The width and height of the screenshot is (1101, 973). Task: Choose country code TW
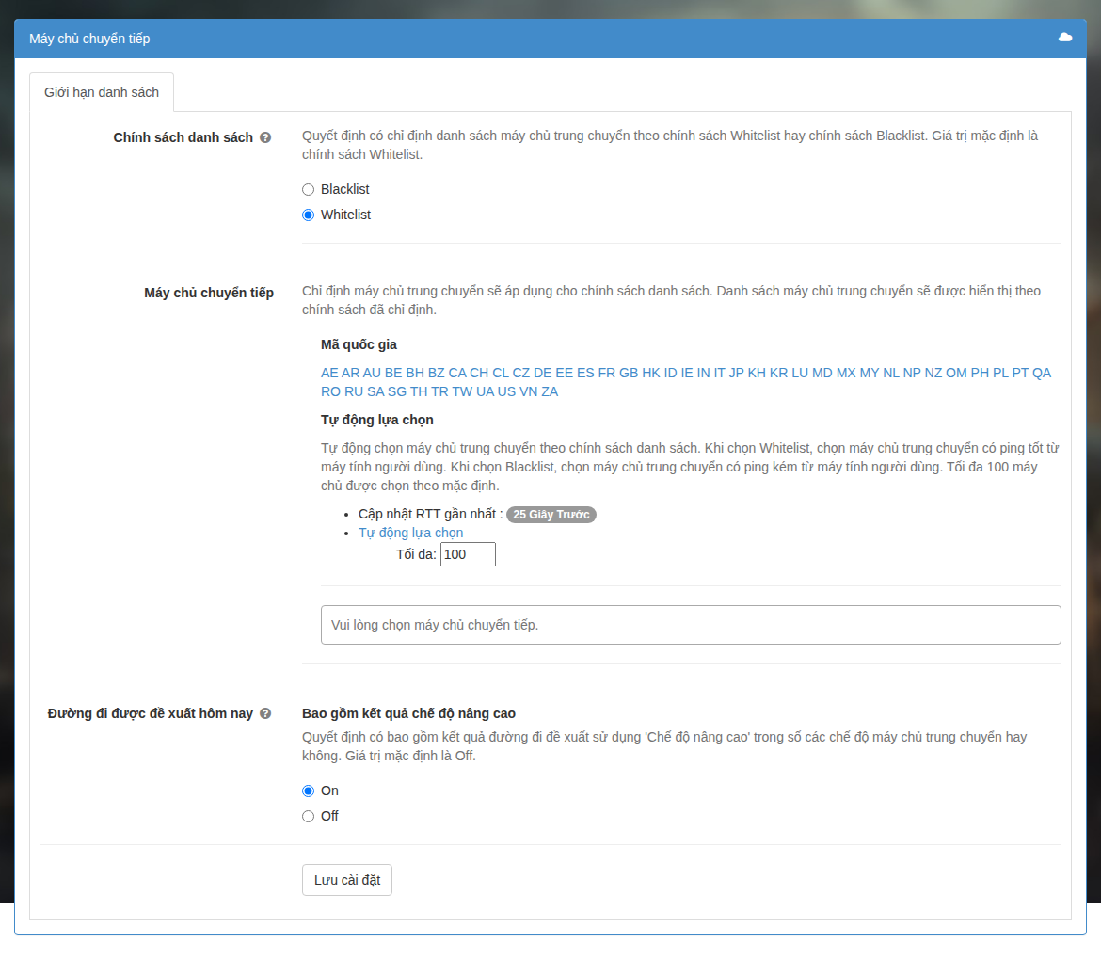click(462, 391)
